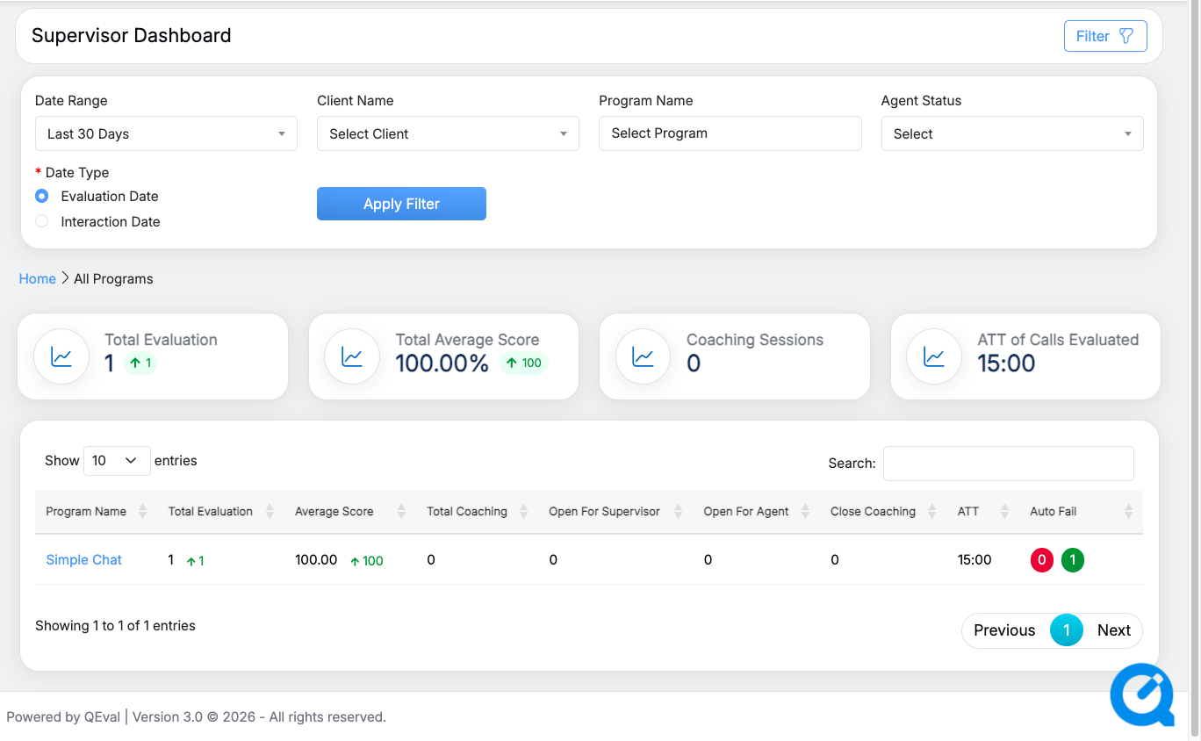Click the Total Evaluation chart icon

(x=61, y=356)
